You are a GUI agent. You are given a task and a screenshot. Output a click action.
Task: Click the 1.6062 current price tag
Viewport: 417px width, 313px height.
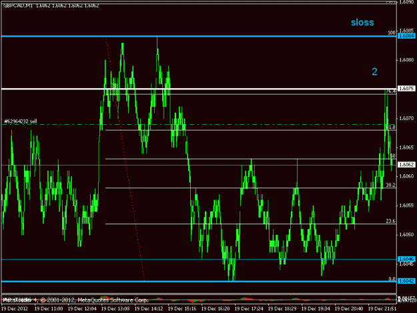[406, 165]
